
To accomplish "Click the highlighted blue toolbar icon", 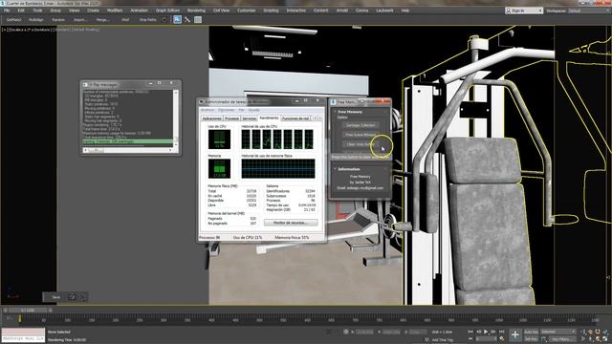I will pyautogui.click(x=177, y=19).
